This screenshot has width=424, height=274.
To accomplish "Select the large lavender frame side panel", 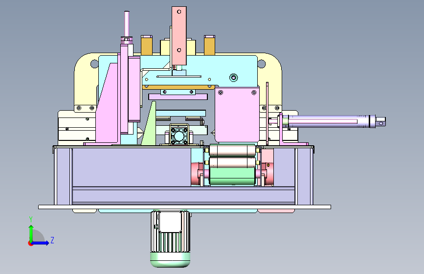I will [x=132, y=167].
